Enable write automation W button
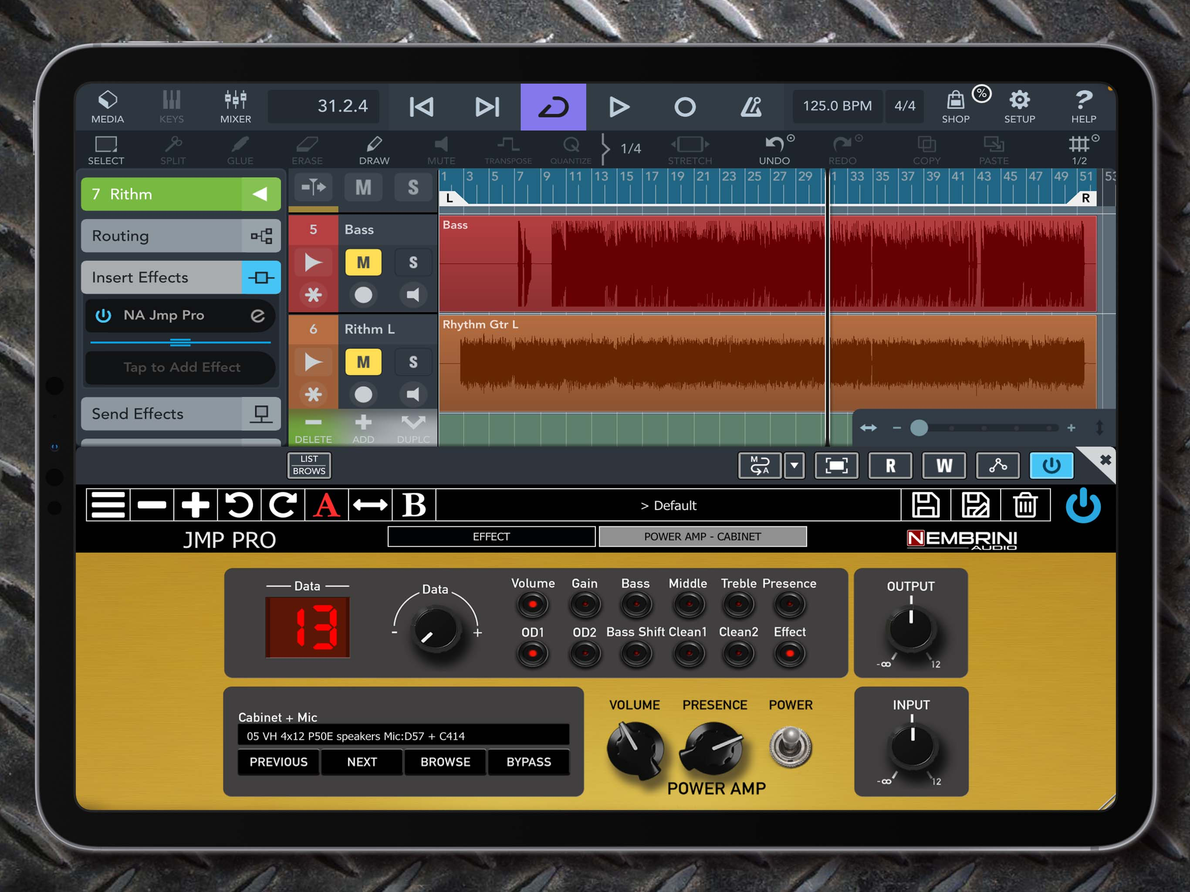Image resolution: width=1190 pixels, height=892 pixels. [944, 465]
